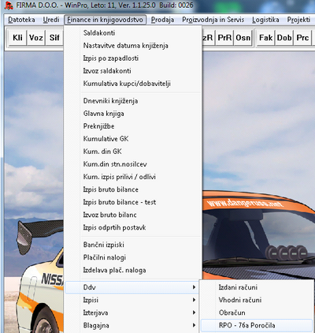Image resolution: width=315 pixels, height=333 pixels.
Task: Select the Dob toolbar button
Action: (x=284, y=38)
